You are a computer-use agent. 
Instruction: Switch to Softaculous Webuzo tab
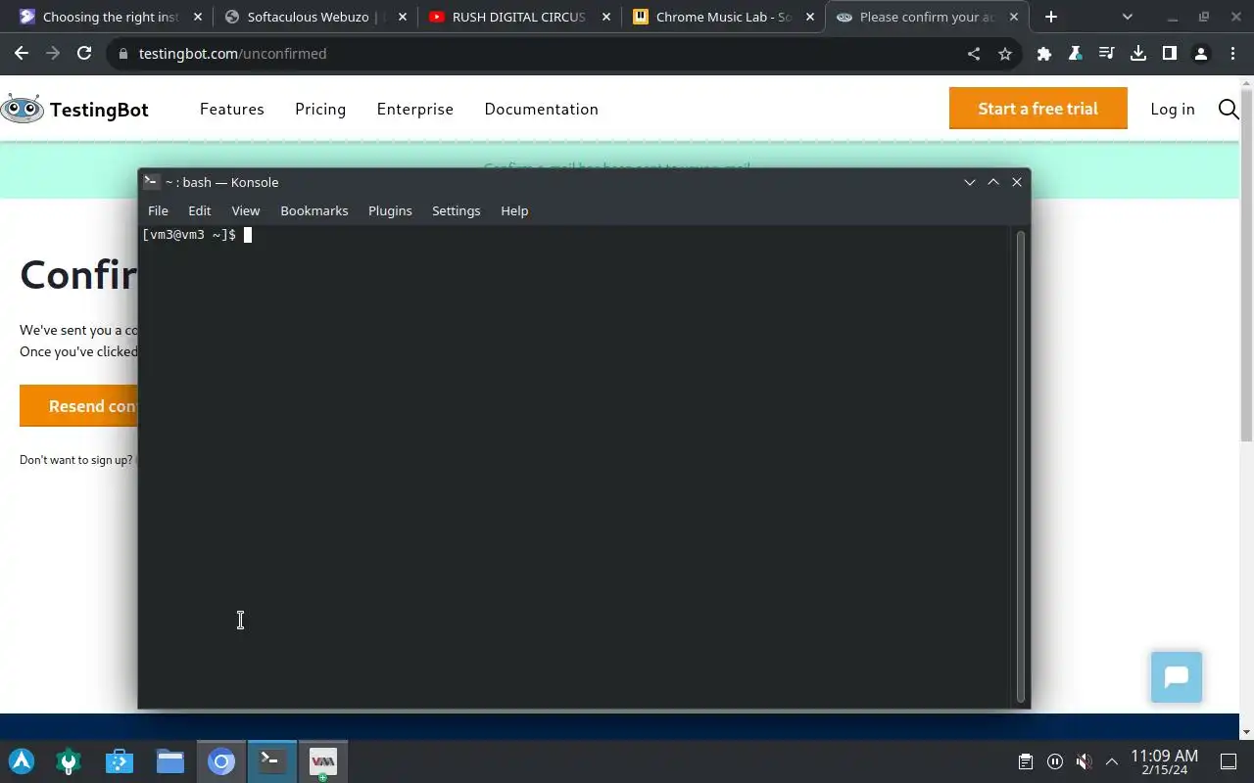click(x=313, y=17)
